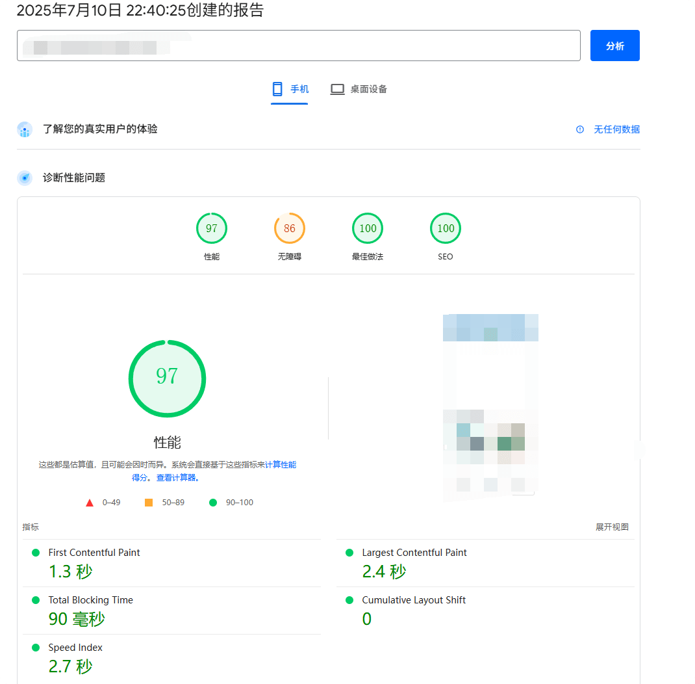Screen dimensions: 695x684
Task: Click the desktop monitor icon beside 桌面设备
Action: point(337,88)
